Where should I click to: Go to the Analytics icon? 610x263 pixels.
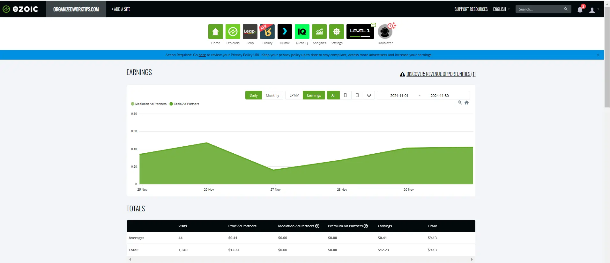(319, 32)
